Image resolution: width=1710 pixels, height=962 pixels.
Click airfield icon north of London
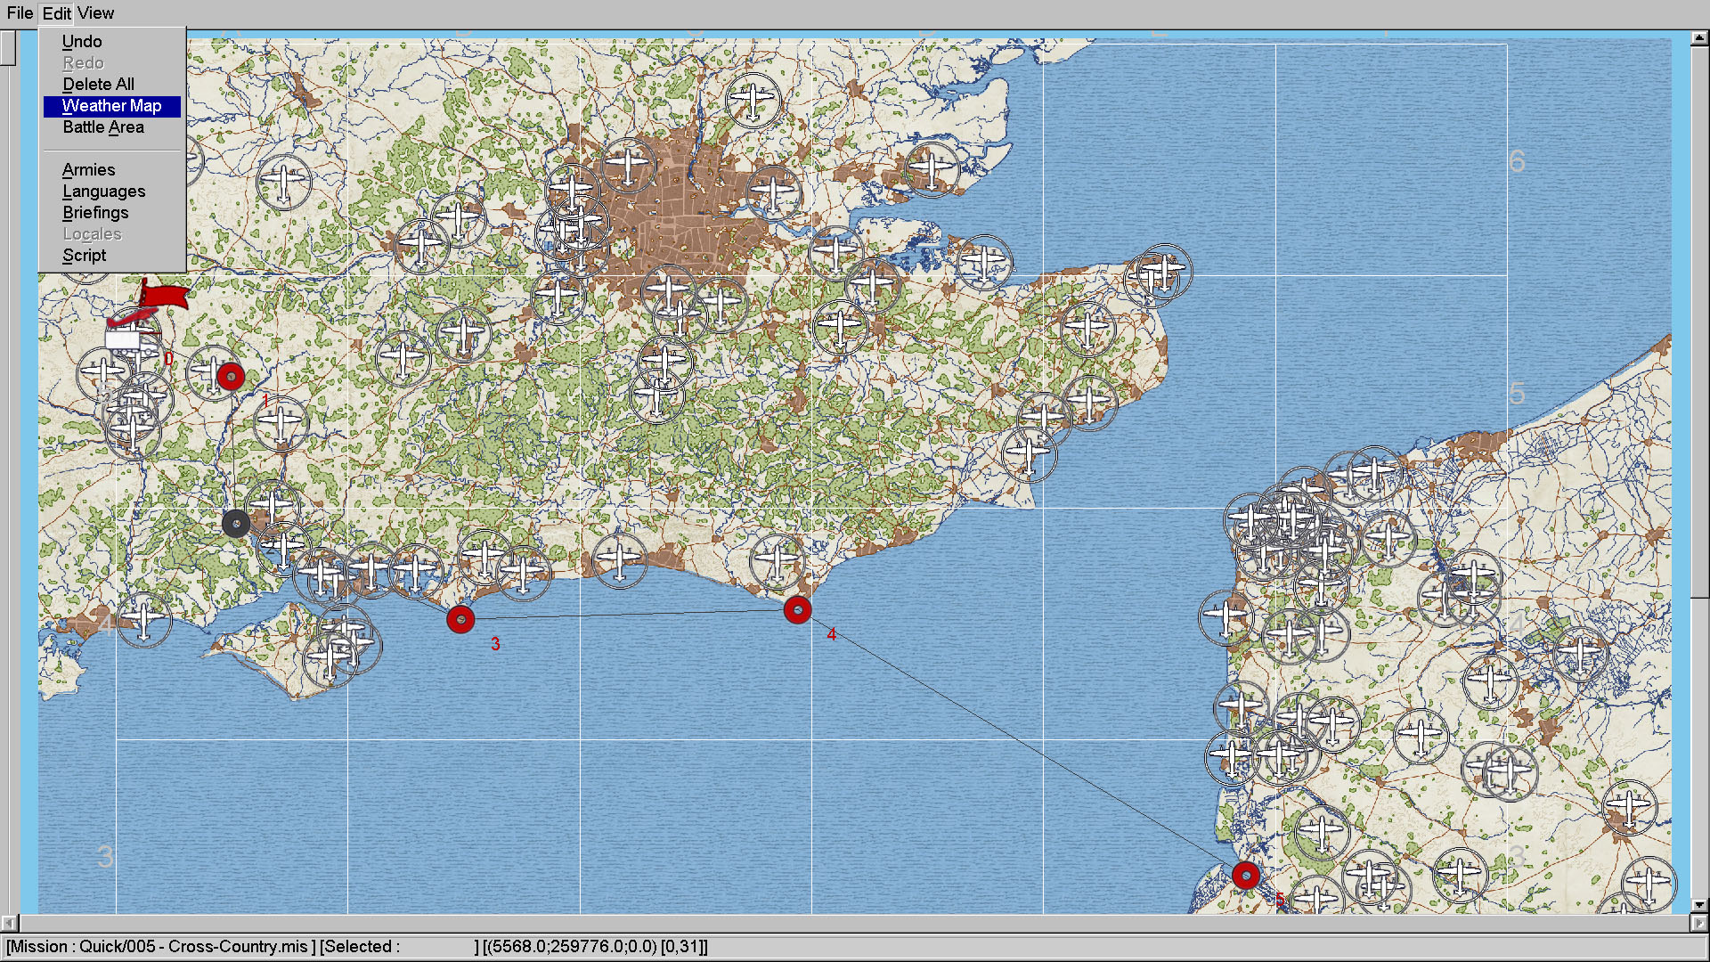tap(753, 98)
